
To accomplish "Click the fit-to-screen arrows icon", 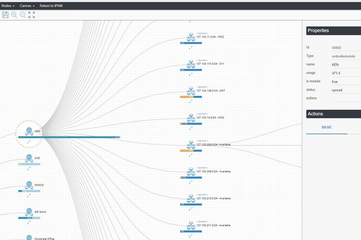I will 32,15.
